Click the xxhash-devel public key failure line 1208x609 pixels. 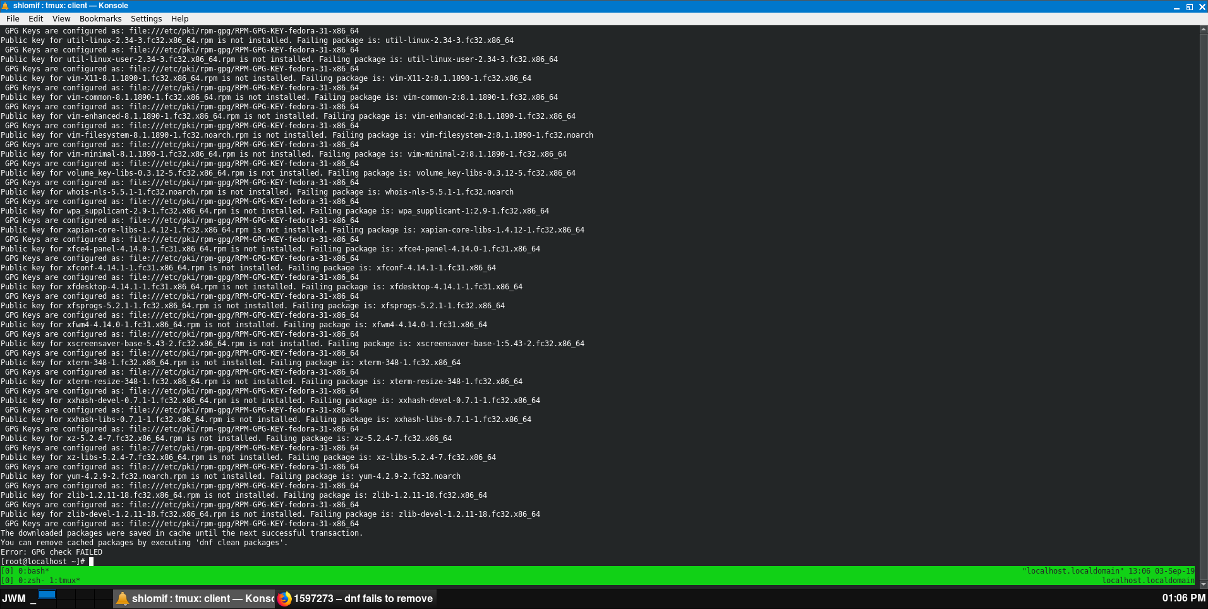click(270, 401)
